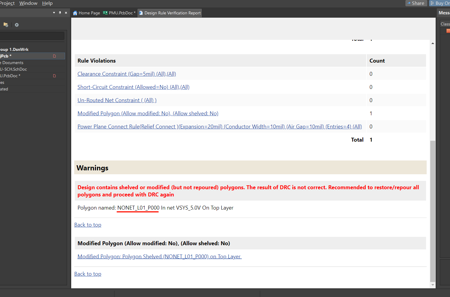Screen dimensions: 450x297
Task: Switch to the PMU.PcbDoc tab
Action: (x=119, y=13)
